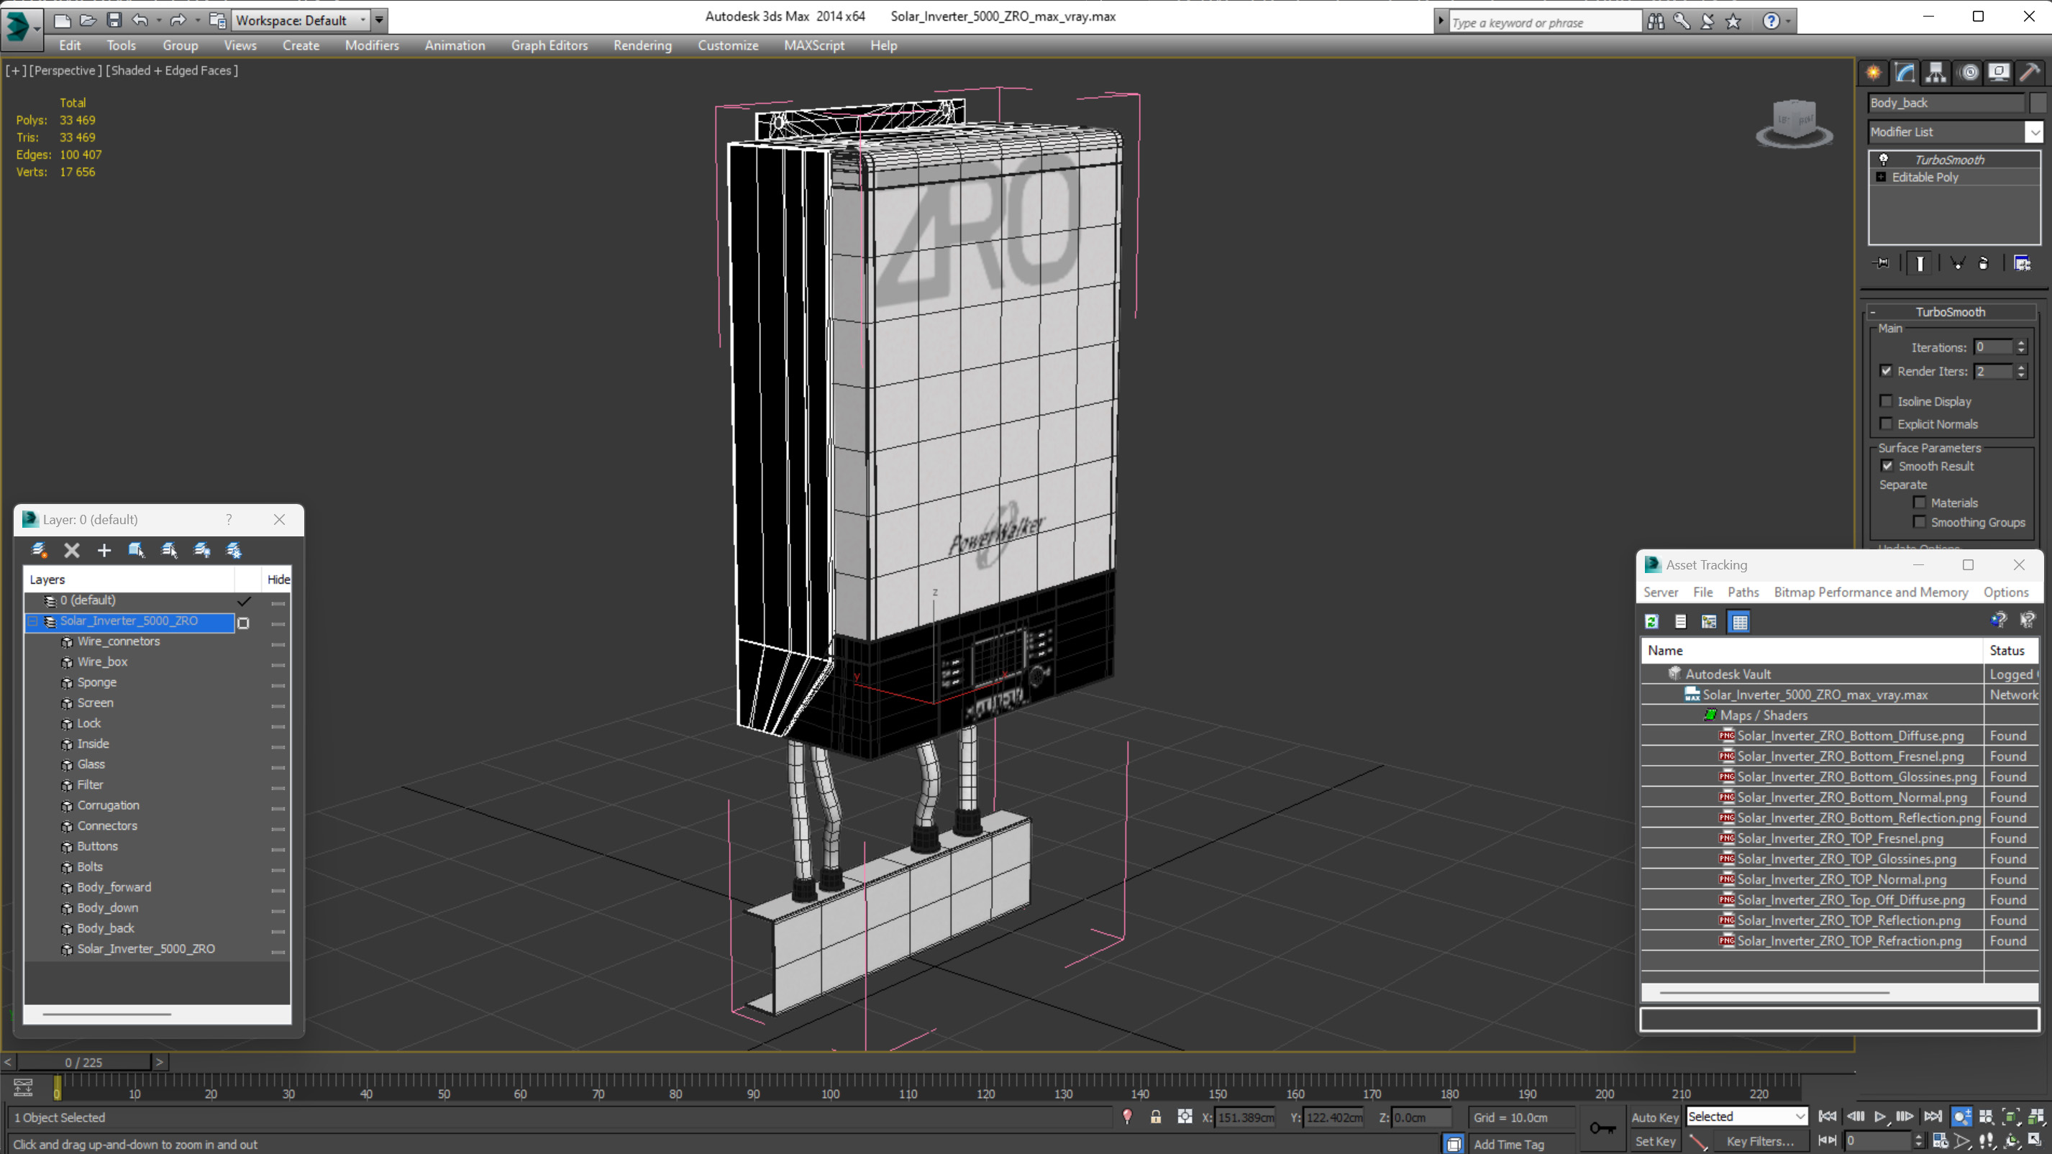
Task: Open the Motion command panel tab
Action: [1969, 73]
